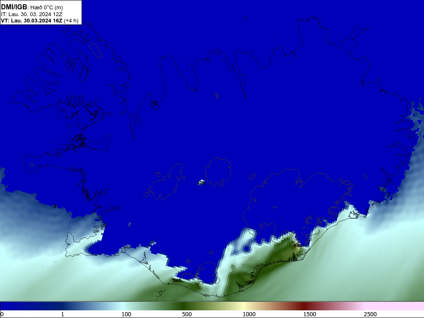Click the 1000 label on the color scale
Image resolution: width=424 pixels, height=318 pixels.
[249, 314]
